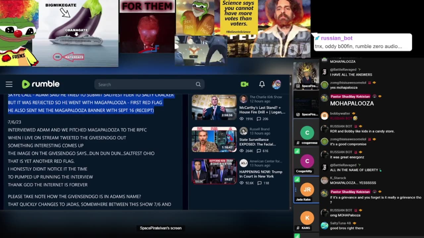Click the green Go Live camera icon
Screen dimensions: 424x238
244,84
